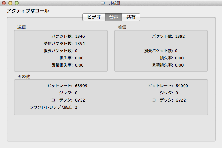222x148 pixels.
Task: Switch to the ビデオ tab
Action: (94, 17)
